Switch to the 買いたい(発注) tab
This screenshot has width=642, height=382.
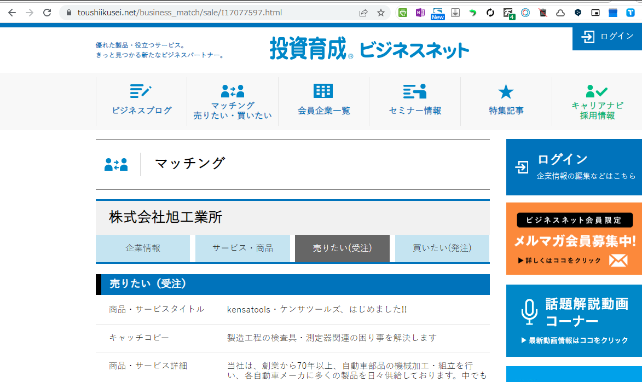pos(442,248)
